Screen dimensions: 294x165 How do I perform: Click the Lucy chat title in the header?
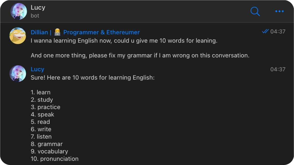click(38, 7)
